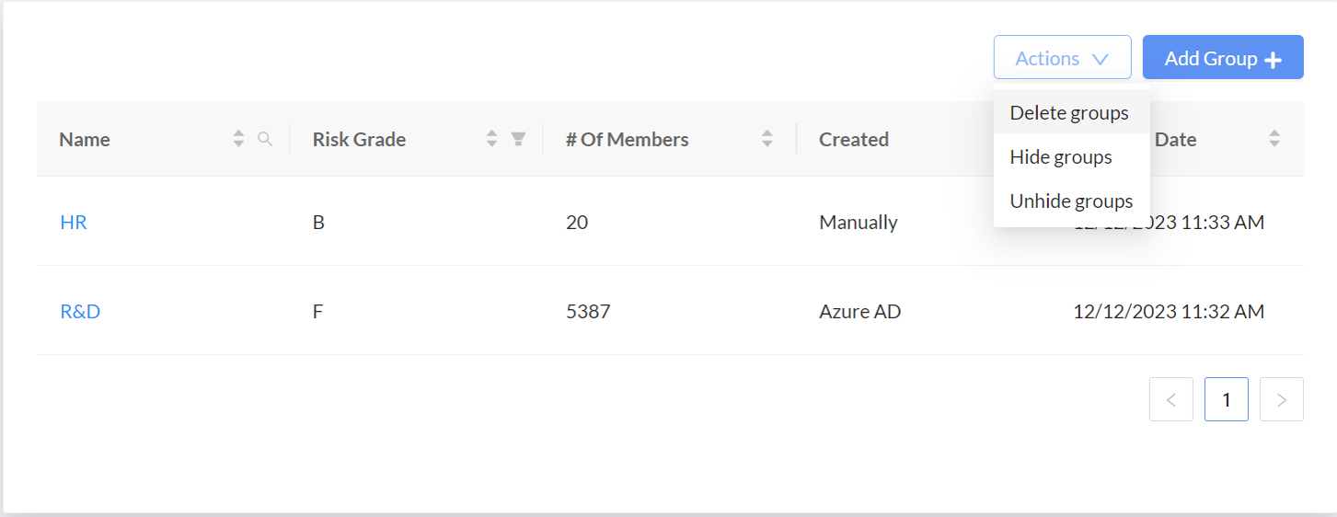Go to the previous page arrow
The width and height of the screenshot is (1337, 517).
point(1170,399)
